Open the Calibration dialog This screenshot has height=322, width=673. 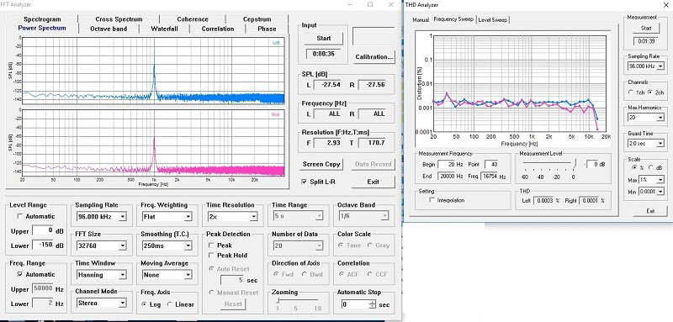tap(374, 56)
